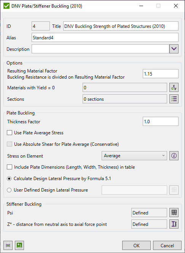The image size is (185, 253).
Task: Click the green checkmark window icon
Action: coord(6,6)
